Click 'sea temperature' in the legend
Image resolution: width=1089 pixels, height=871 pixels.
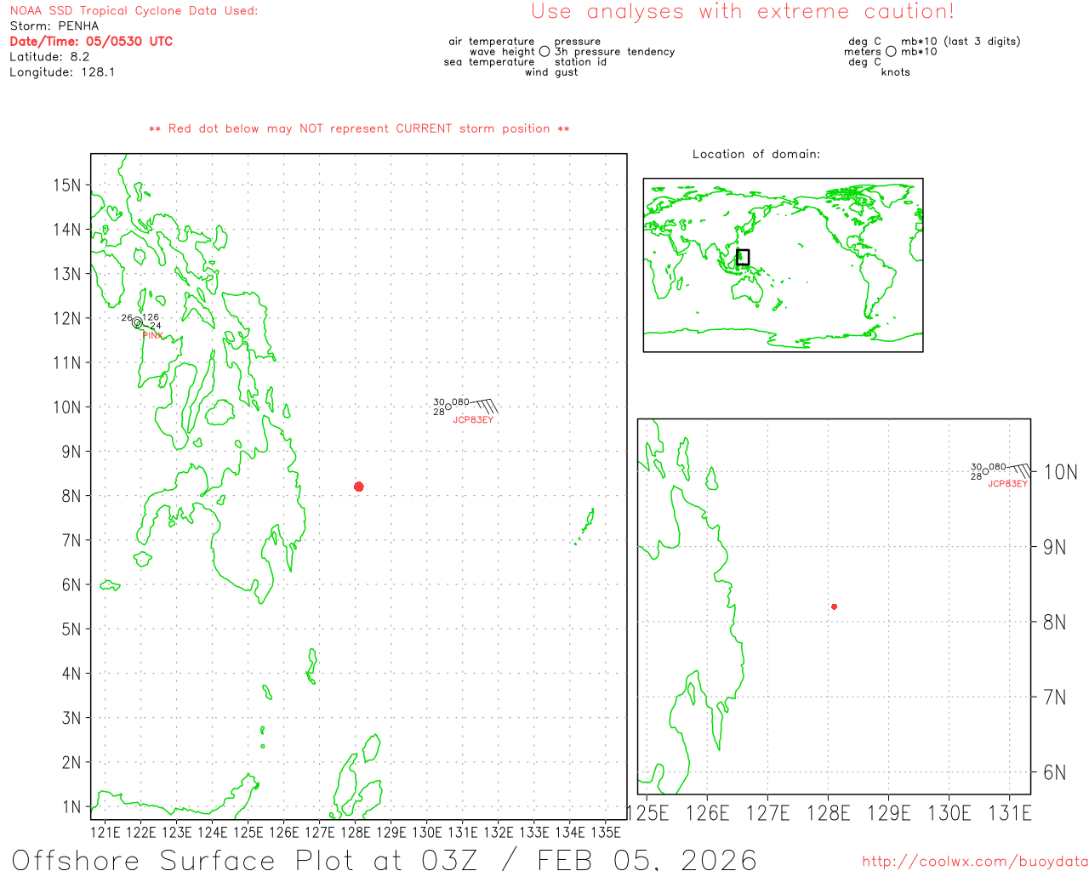point(489,61)
